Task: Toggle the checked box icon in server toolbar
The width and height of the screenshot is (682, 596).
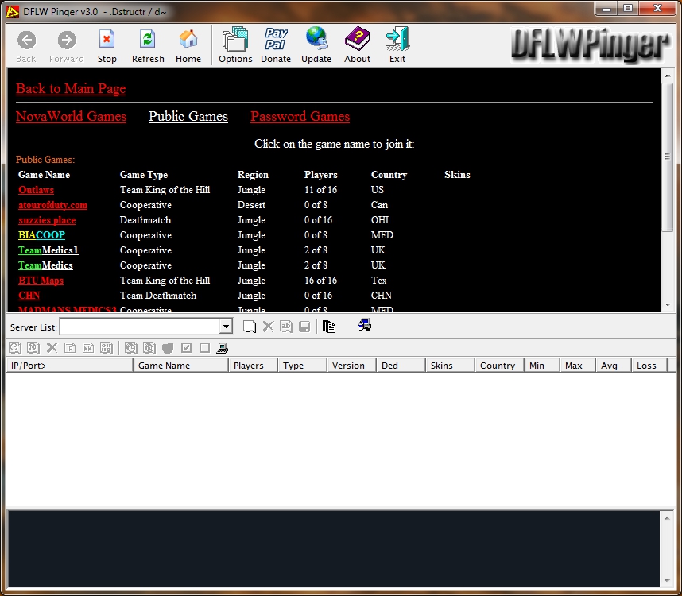Action: pyautogui.click(x=187, y=348)
